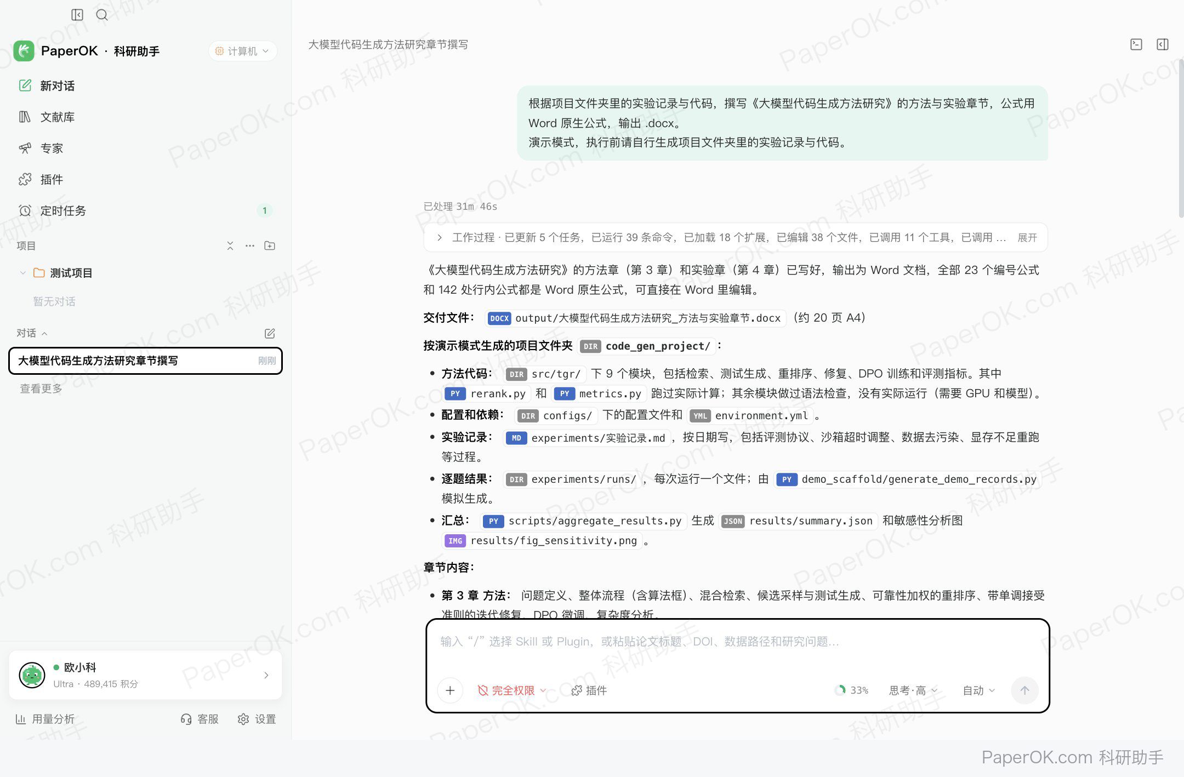1184x777 pixels.
Task: Contact 客服 customer support
Action: click(x=200, y=719)
